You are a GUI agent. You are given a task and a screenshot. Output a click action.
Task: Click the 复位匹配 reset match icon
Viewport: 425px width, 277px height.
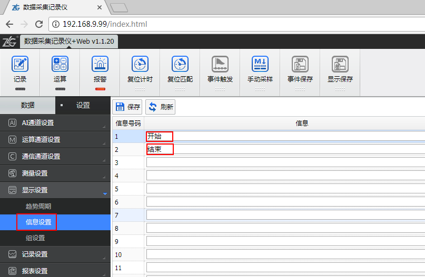[x=180, y=64]
